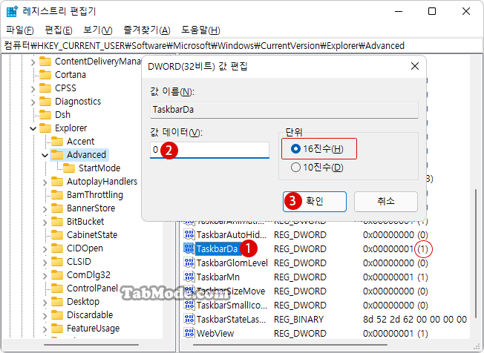Select the 16진수(H) hexadecimal radio button
This screenshot has width=484, height=353.
[295, 149]
